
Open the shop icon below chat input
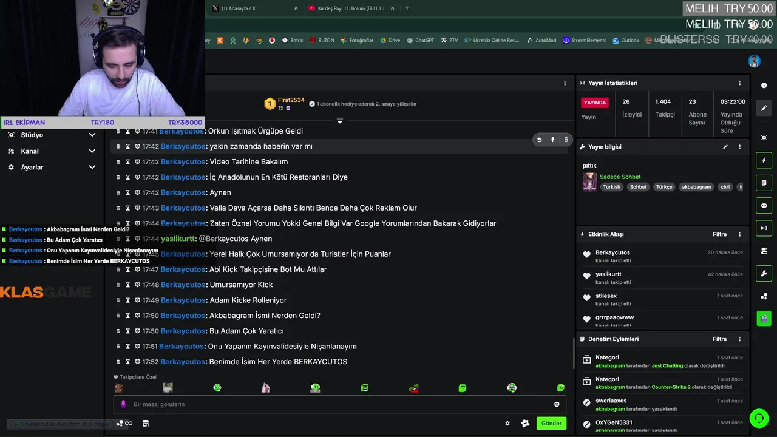146,423
